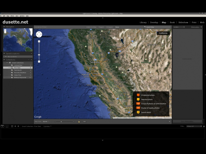Filter by Tagged photos
The image size is (206, 154).
pos(101,27)
